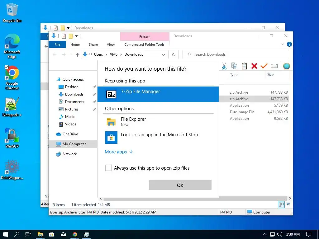319x239 pixels.
Task: Expand the ribbon chevron
Action: [282, 44]
